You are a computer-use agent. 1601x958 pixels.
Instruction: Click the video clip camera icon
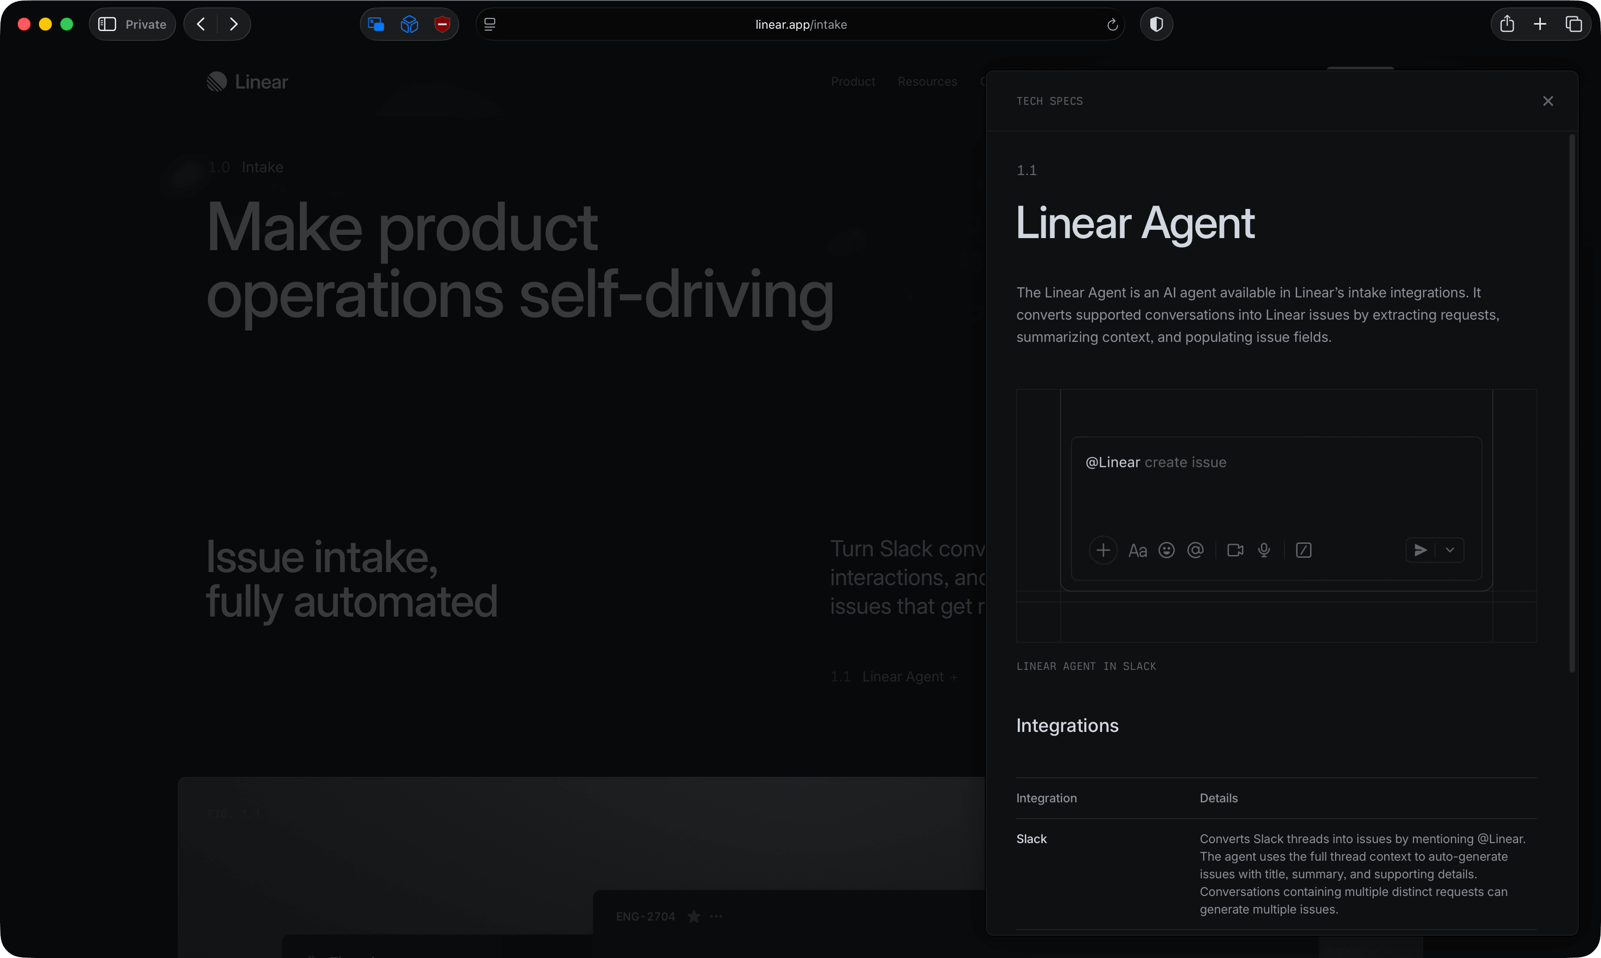point(1235,550)
